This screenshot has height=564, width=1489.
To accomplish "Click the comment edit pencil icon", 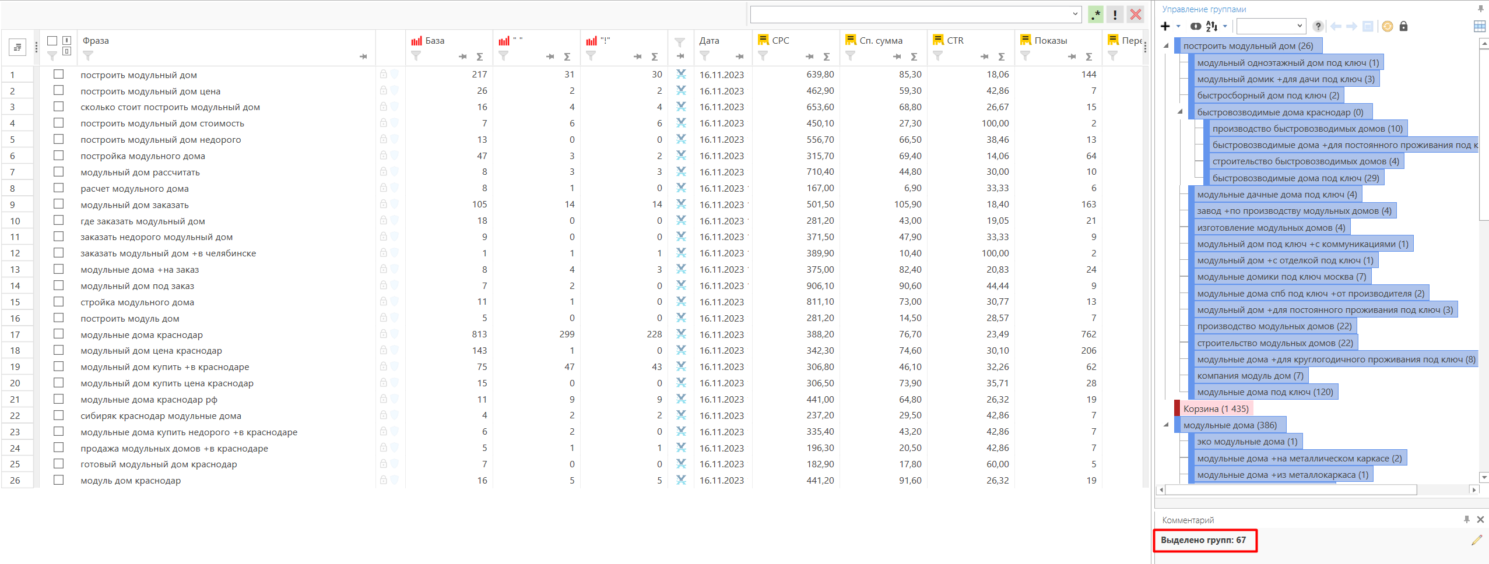I will point(1476,540).
